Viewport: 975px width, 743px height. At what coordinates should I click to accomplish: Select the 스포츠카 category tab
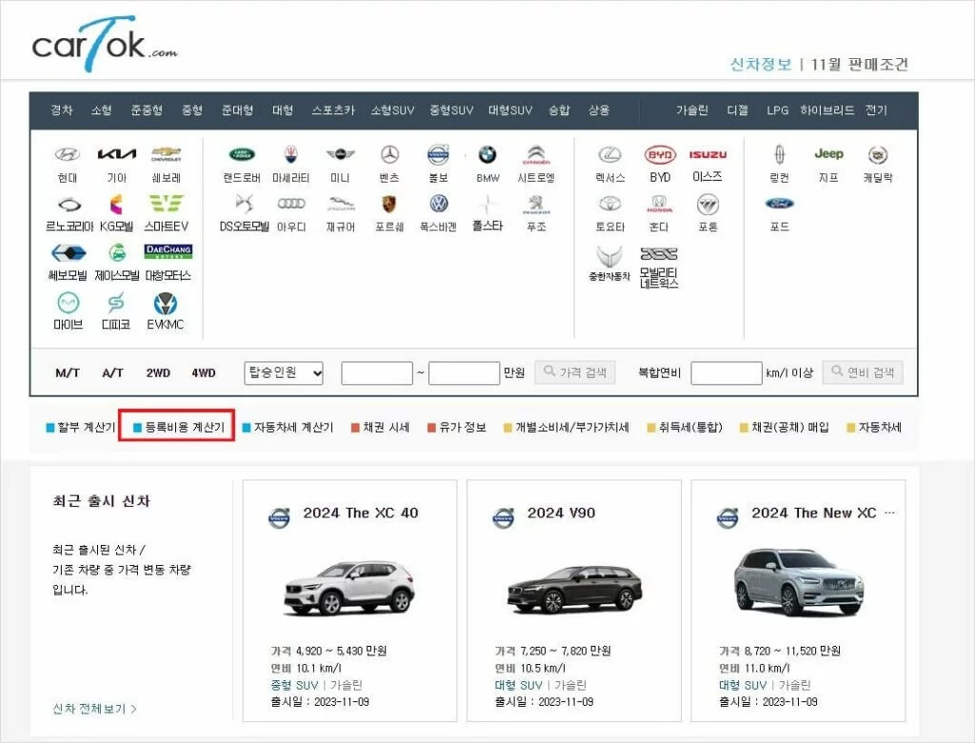click(x=332, y=110)
